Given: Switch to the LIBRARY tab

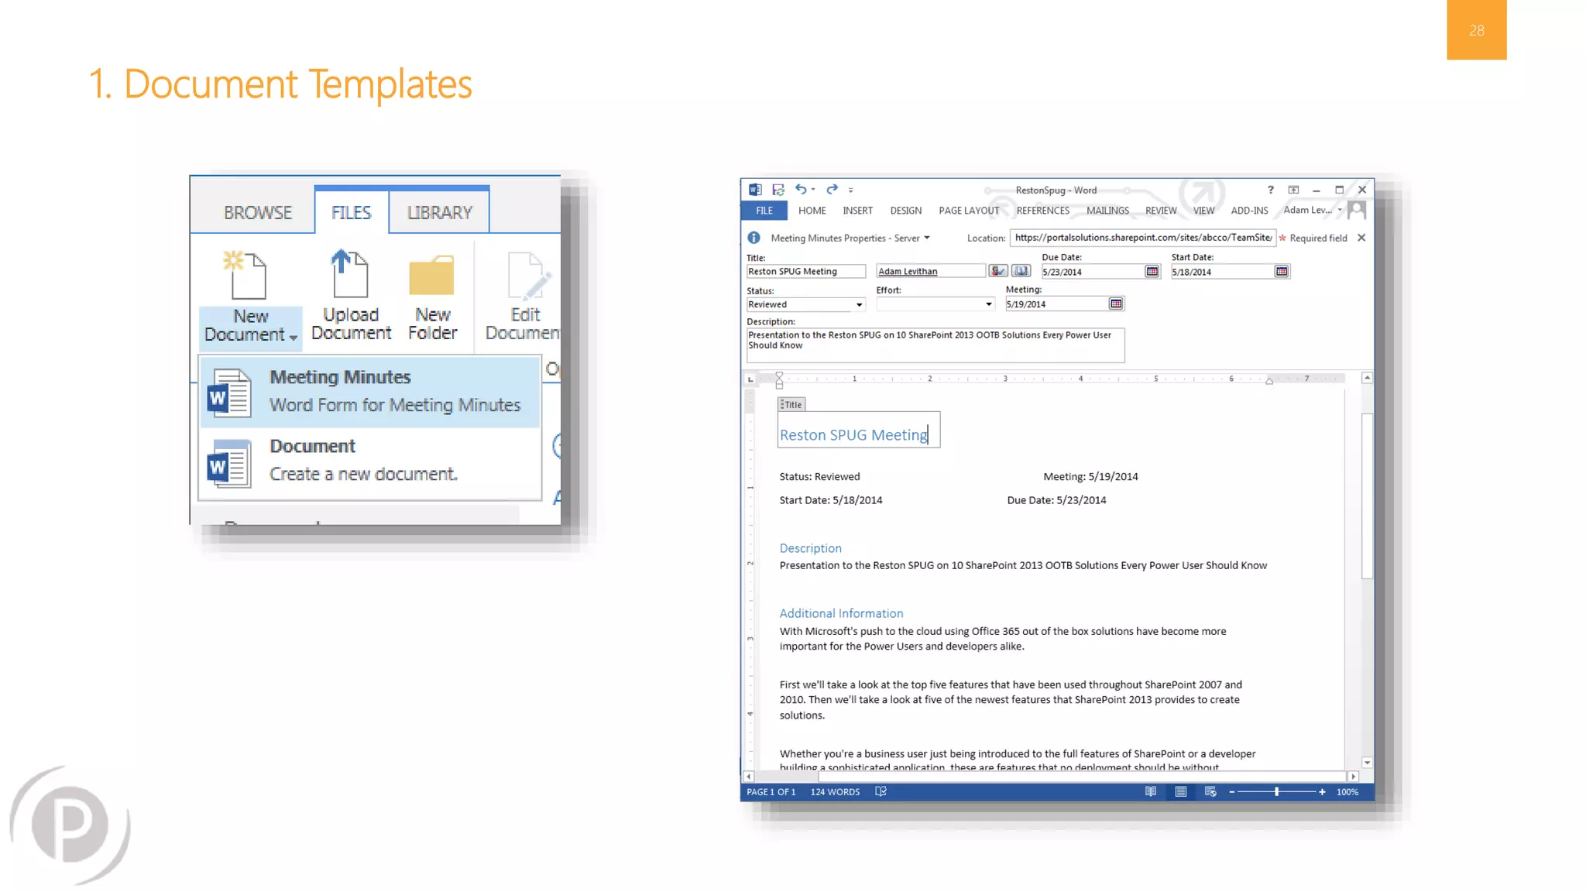Looking at the screenshot, I should click(440, 212).
